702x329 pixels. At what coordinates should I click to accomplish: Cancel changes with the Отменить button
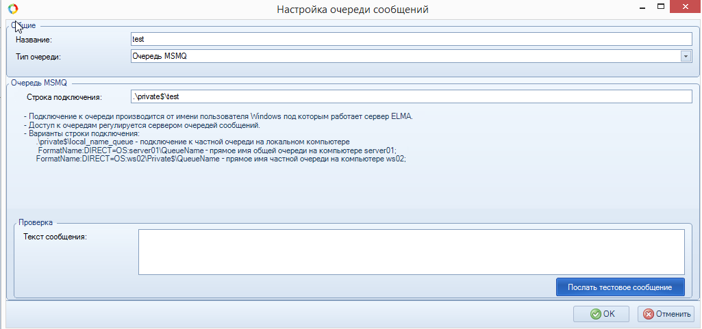click(666, 314)
